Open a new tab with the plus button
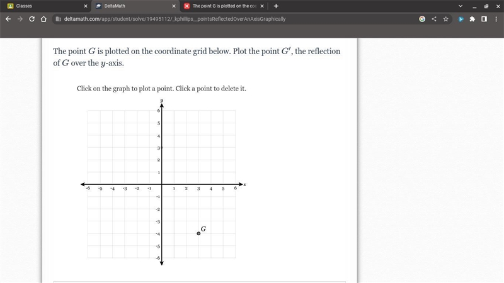Viewport: 504px width, 283px height. (276, 6)
